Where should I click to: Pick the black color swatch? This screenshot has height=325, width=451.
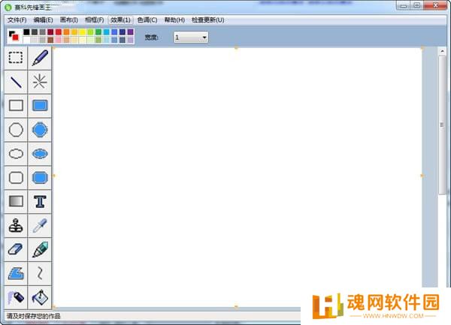click(x=26, y=32)
